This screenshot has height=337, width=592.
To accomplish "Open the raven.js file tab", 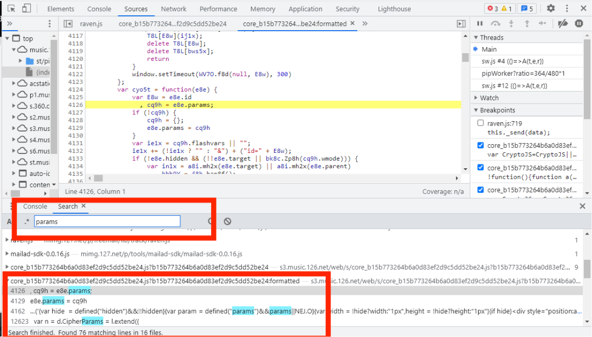I will [x=91, y=24].
